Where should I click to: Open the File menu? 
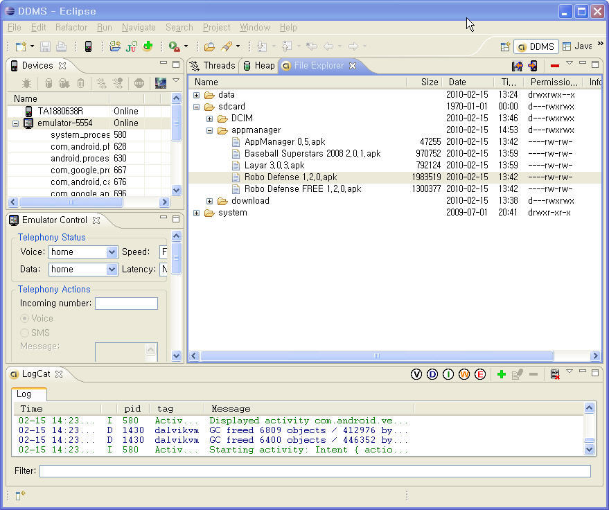click(x=15, y=28)
